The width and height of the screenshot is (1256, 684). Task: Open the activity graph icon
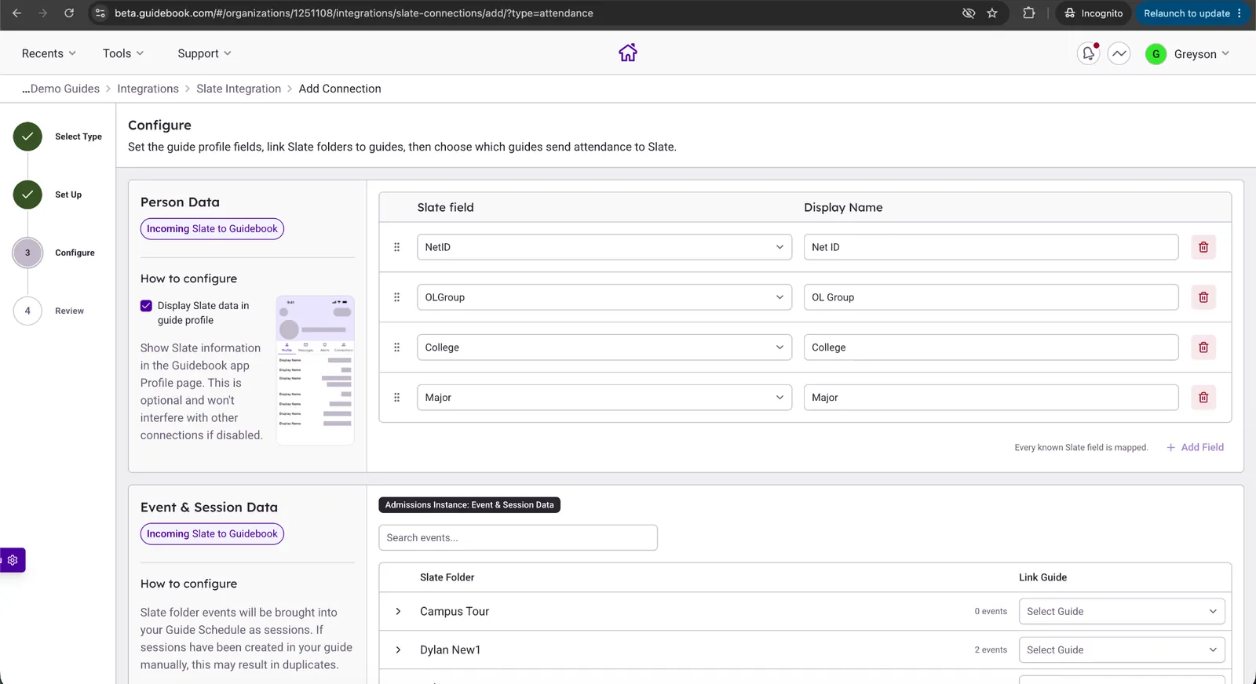click(1119, 53)
